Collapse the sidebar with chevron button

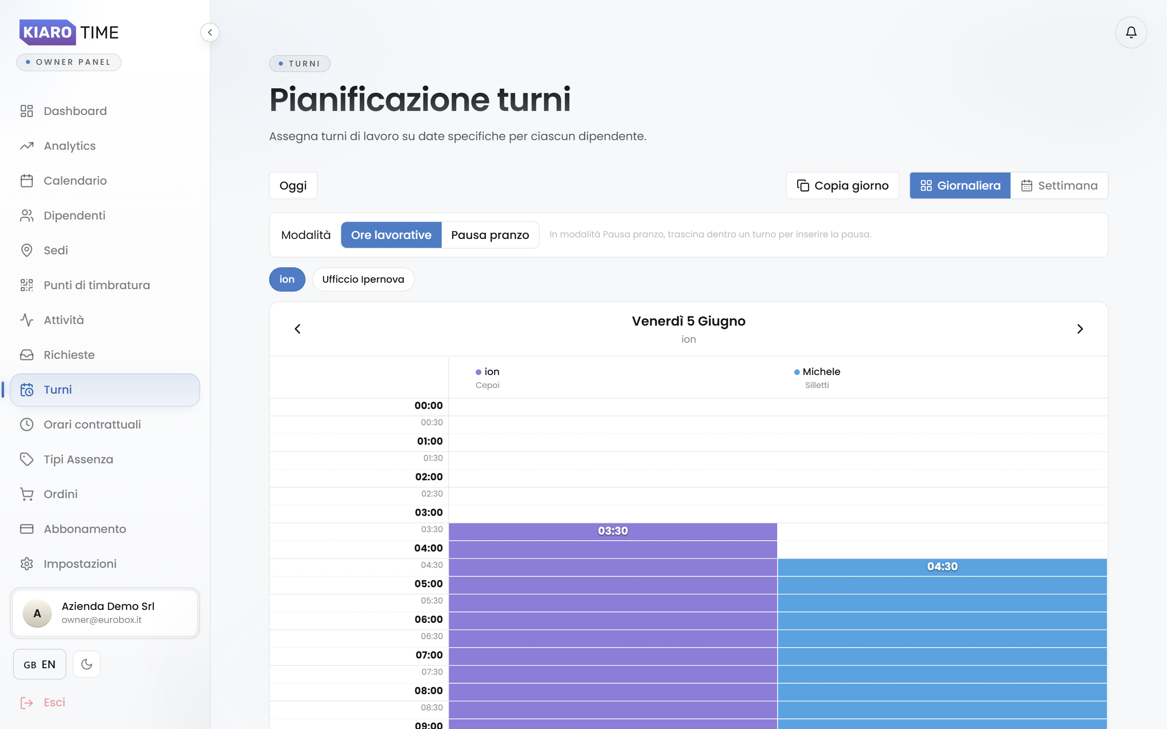(x=210, y=32)
